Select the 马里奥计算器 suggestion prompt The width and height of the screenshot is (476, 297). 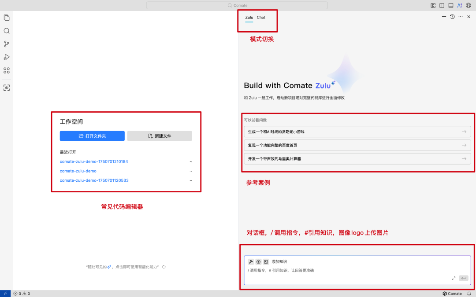coord(357,159)
